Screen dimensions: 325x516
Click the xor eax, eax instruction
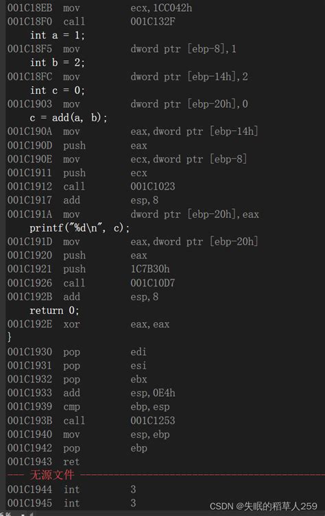click(x=88, y=324)
